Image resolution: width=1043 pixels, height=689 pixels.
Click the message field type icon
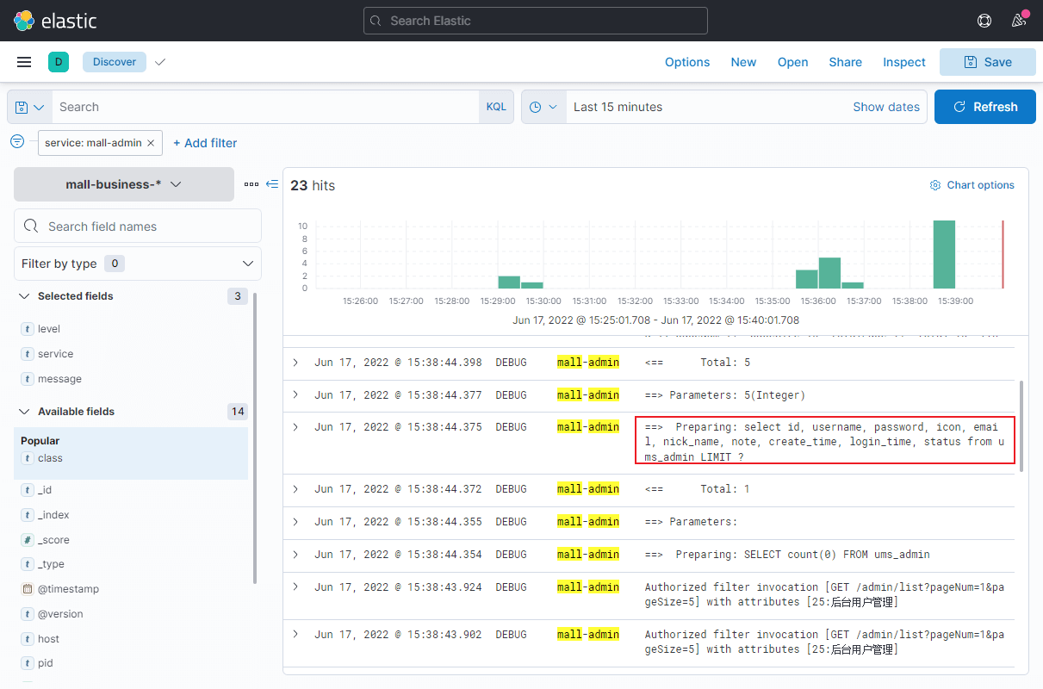tap(28, 379)
